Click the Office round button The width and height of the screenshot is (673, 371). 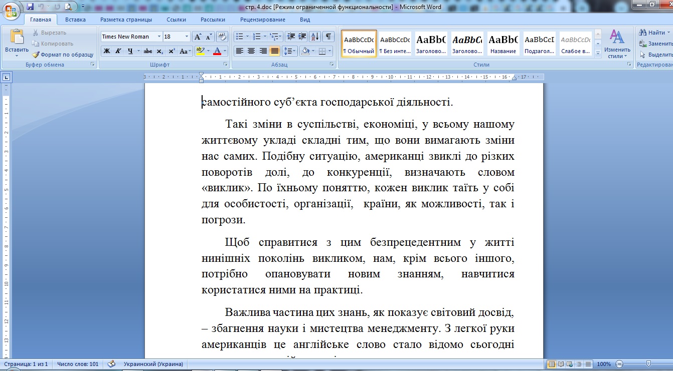coord(11,10)
